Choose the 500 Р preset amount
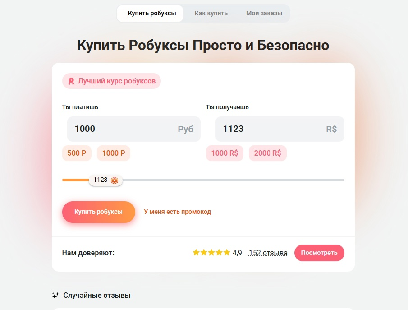 [x=77, y=153]
